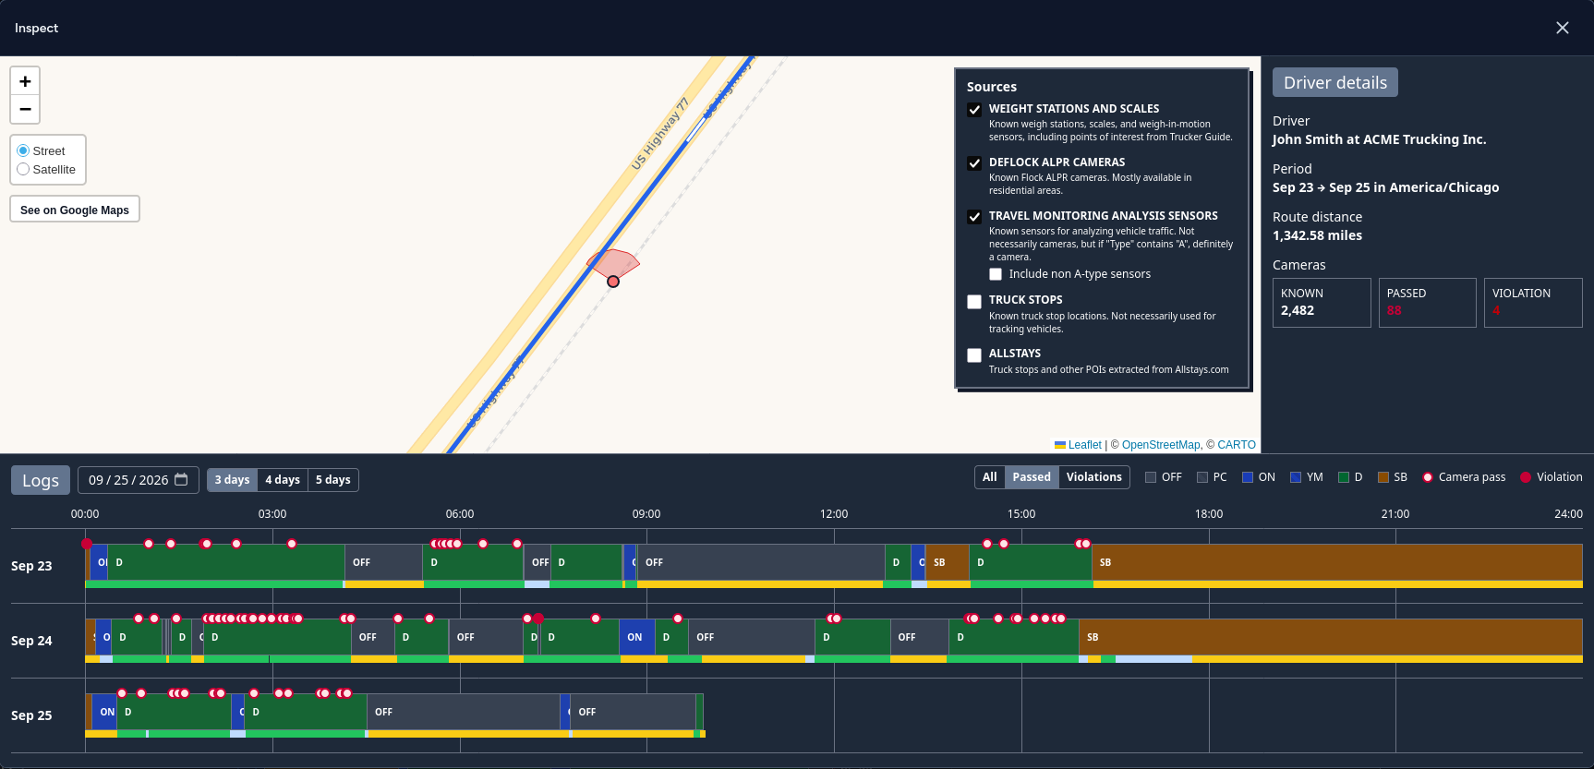
Task: Click the YM legend swatch
Action: [x=1296, y=477]
